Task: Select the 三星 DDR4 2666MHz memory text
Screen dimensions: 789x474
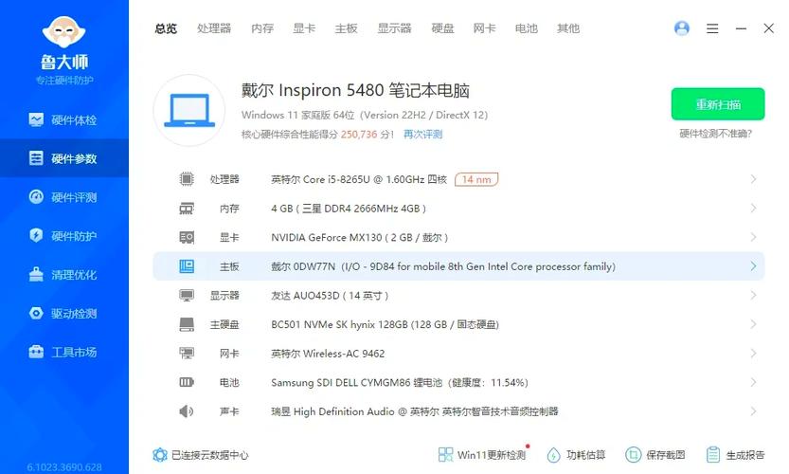Action: click(x=349, y=209)
